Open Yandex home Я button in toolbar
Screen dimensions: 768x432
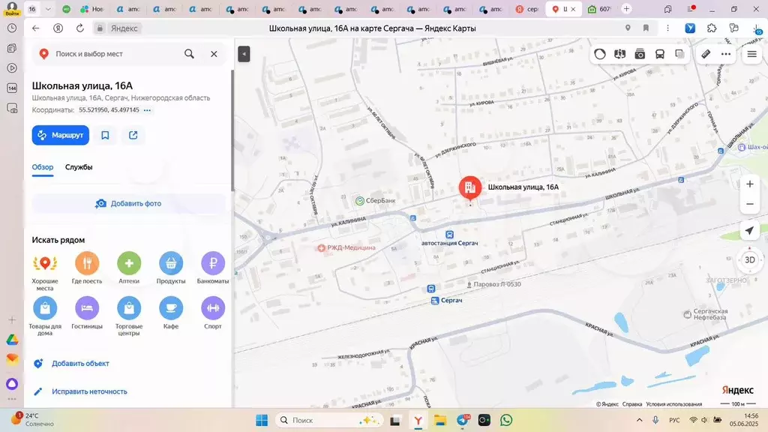[58, 28]
